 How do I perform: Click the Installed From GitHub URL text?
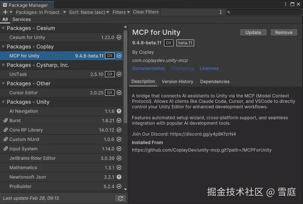(x=201, y=150)
